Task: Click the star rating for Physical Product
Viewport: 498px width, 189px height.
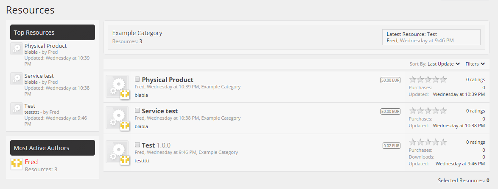Action: point(428,79)
